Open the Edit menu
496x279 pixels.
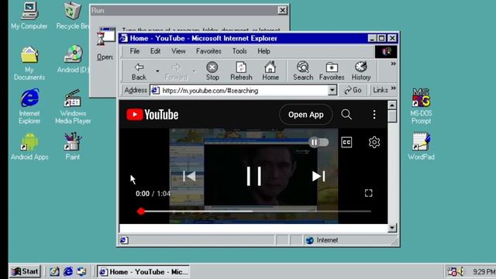[x=155, y=51]
